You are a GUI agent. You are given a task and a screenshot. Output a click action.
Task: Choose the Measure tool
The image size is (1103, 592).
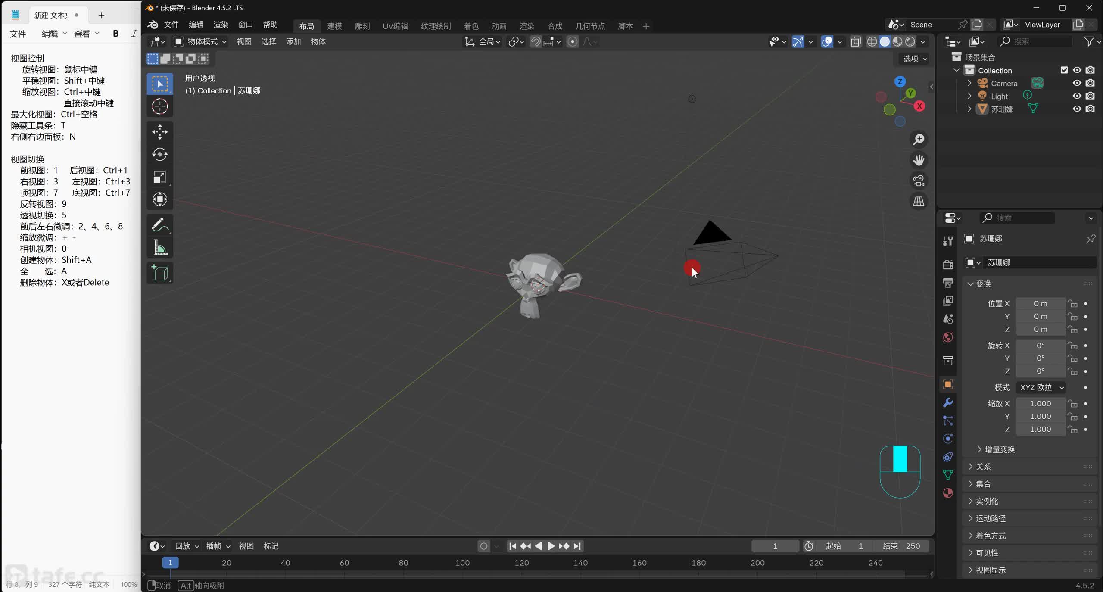tap(159, 248)
